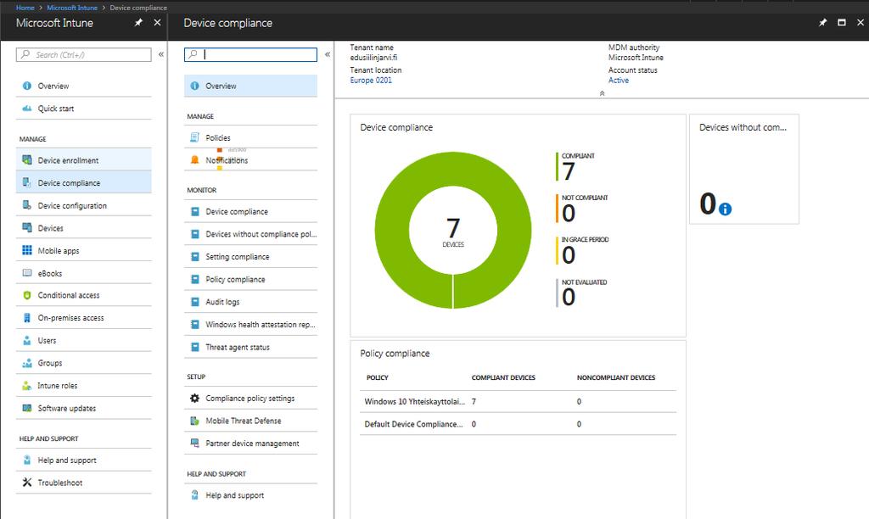The height and width of the screenshot is (519, 869).
Task: Close the Microsoft Intune blade
Action: pyautogui.click(x=157, y=23)
